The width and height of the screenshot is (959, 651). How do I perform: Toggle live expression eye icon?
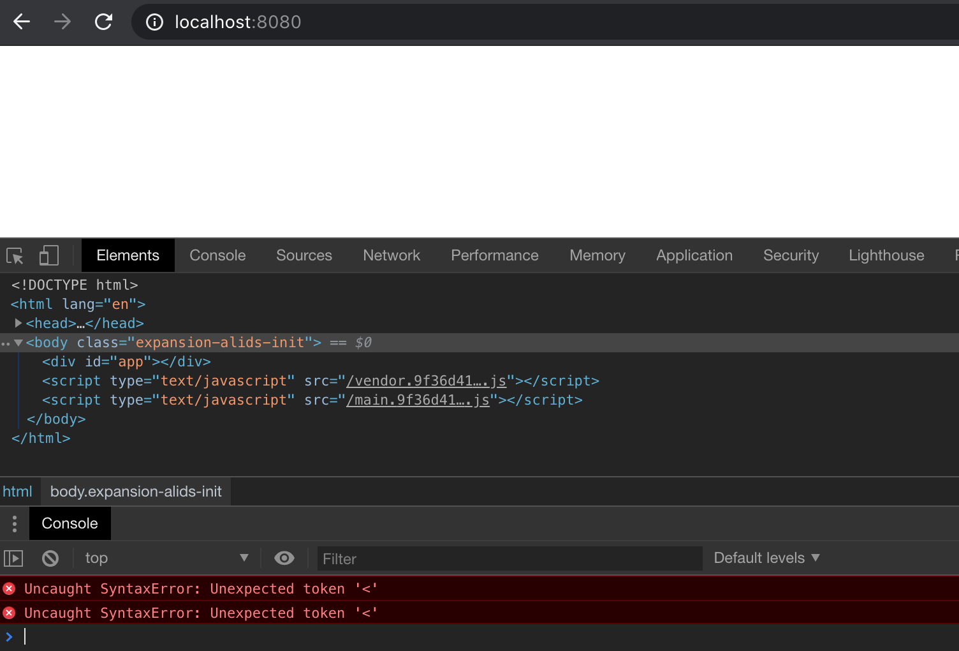[x=284, y=558]
